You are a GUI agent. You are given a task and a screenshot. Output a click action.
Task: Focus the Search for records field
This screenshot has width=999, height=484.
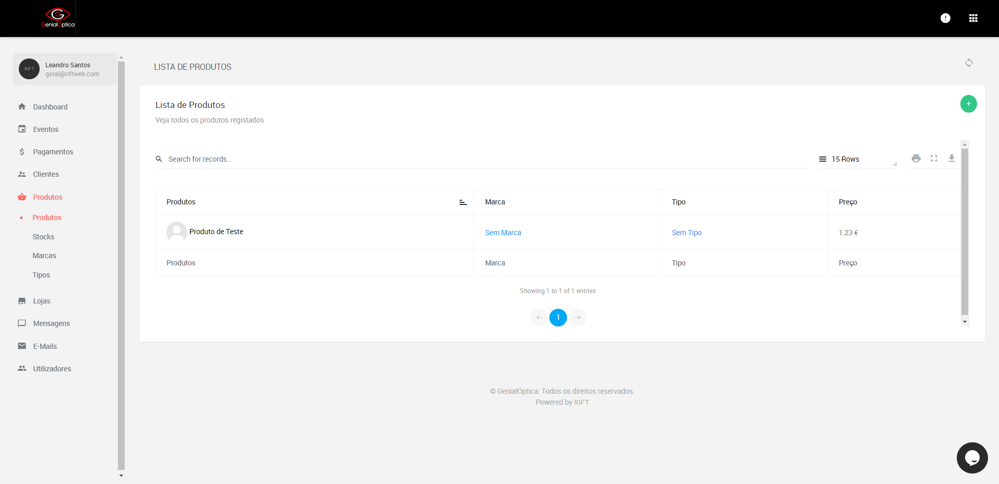tap(487, 159)
